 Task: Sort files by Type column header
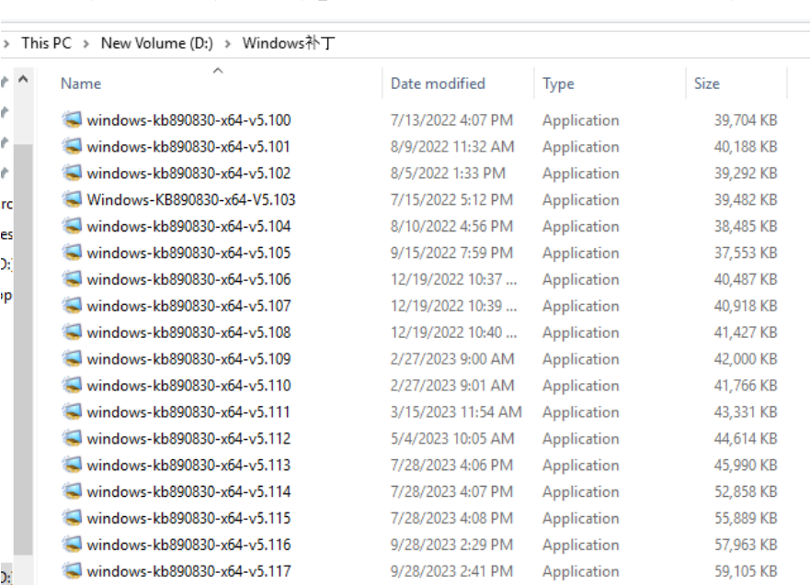coord(558,84)
